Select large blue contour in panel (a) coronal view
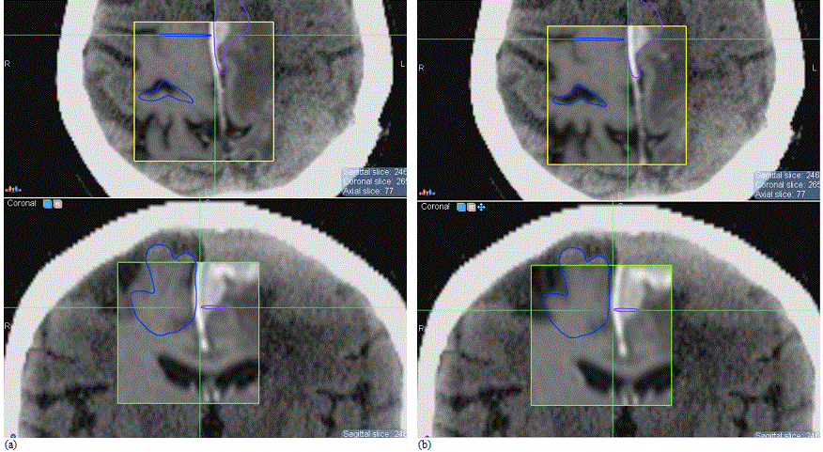The width and height of the screenshot is (823, 452). point(163,289)
